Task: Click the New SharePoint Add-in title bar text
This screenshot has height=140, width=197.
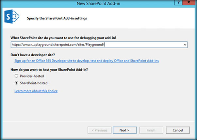Action: tap(98, 3)
